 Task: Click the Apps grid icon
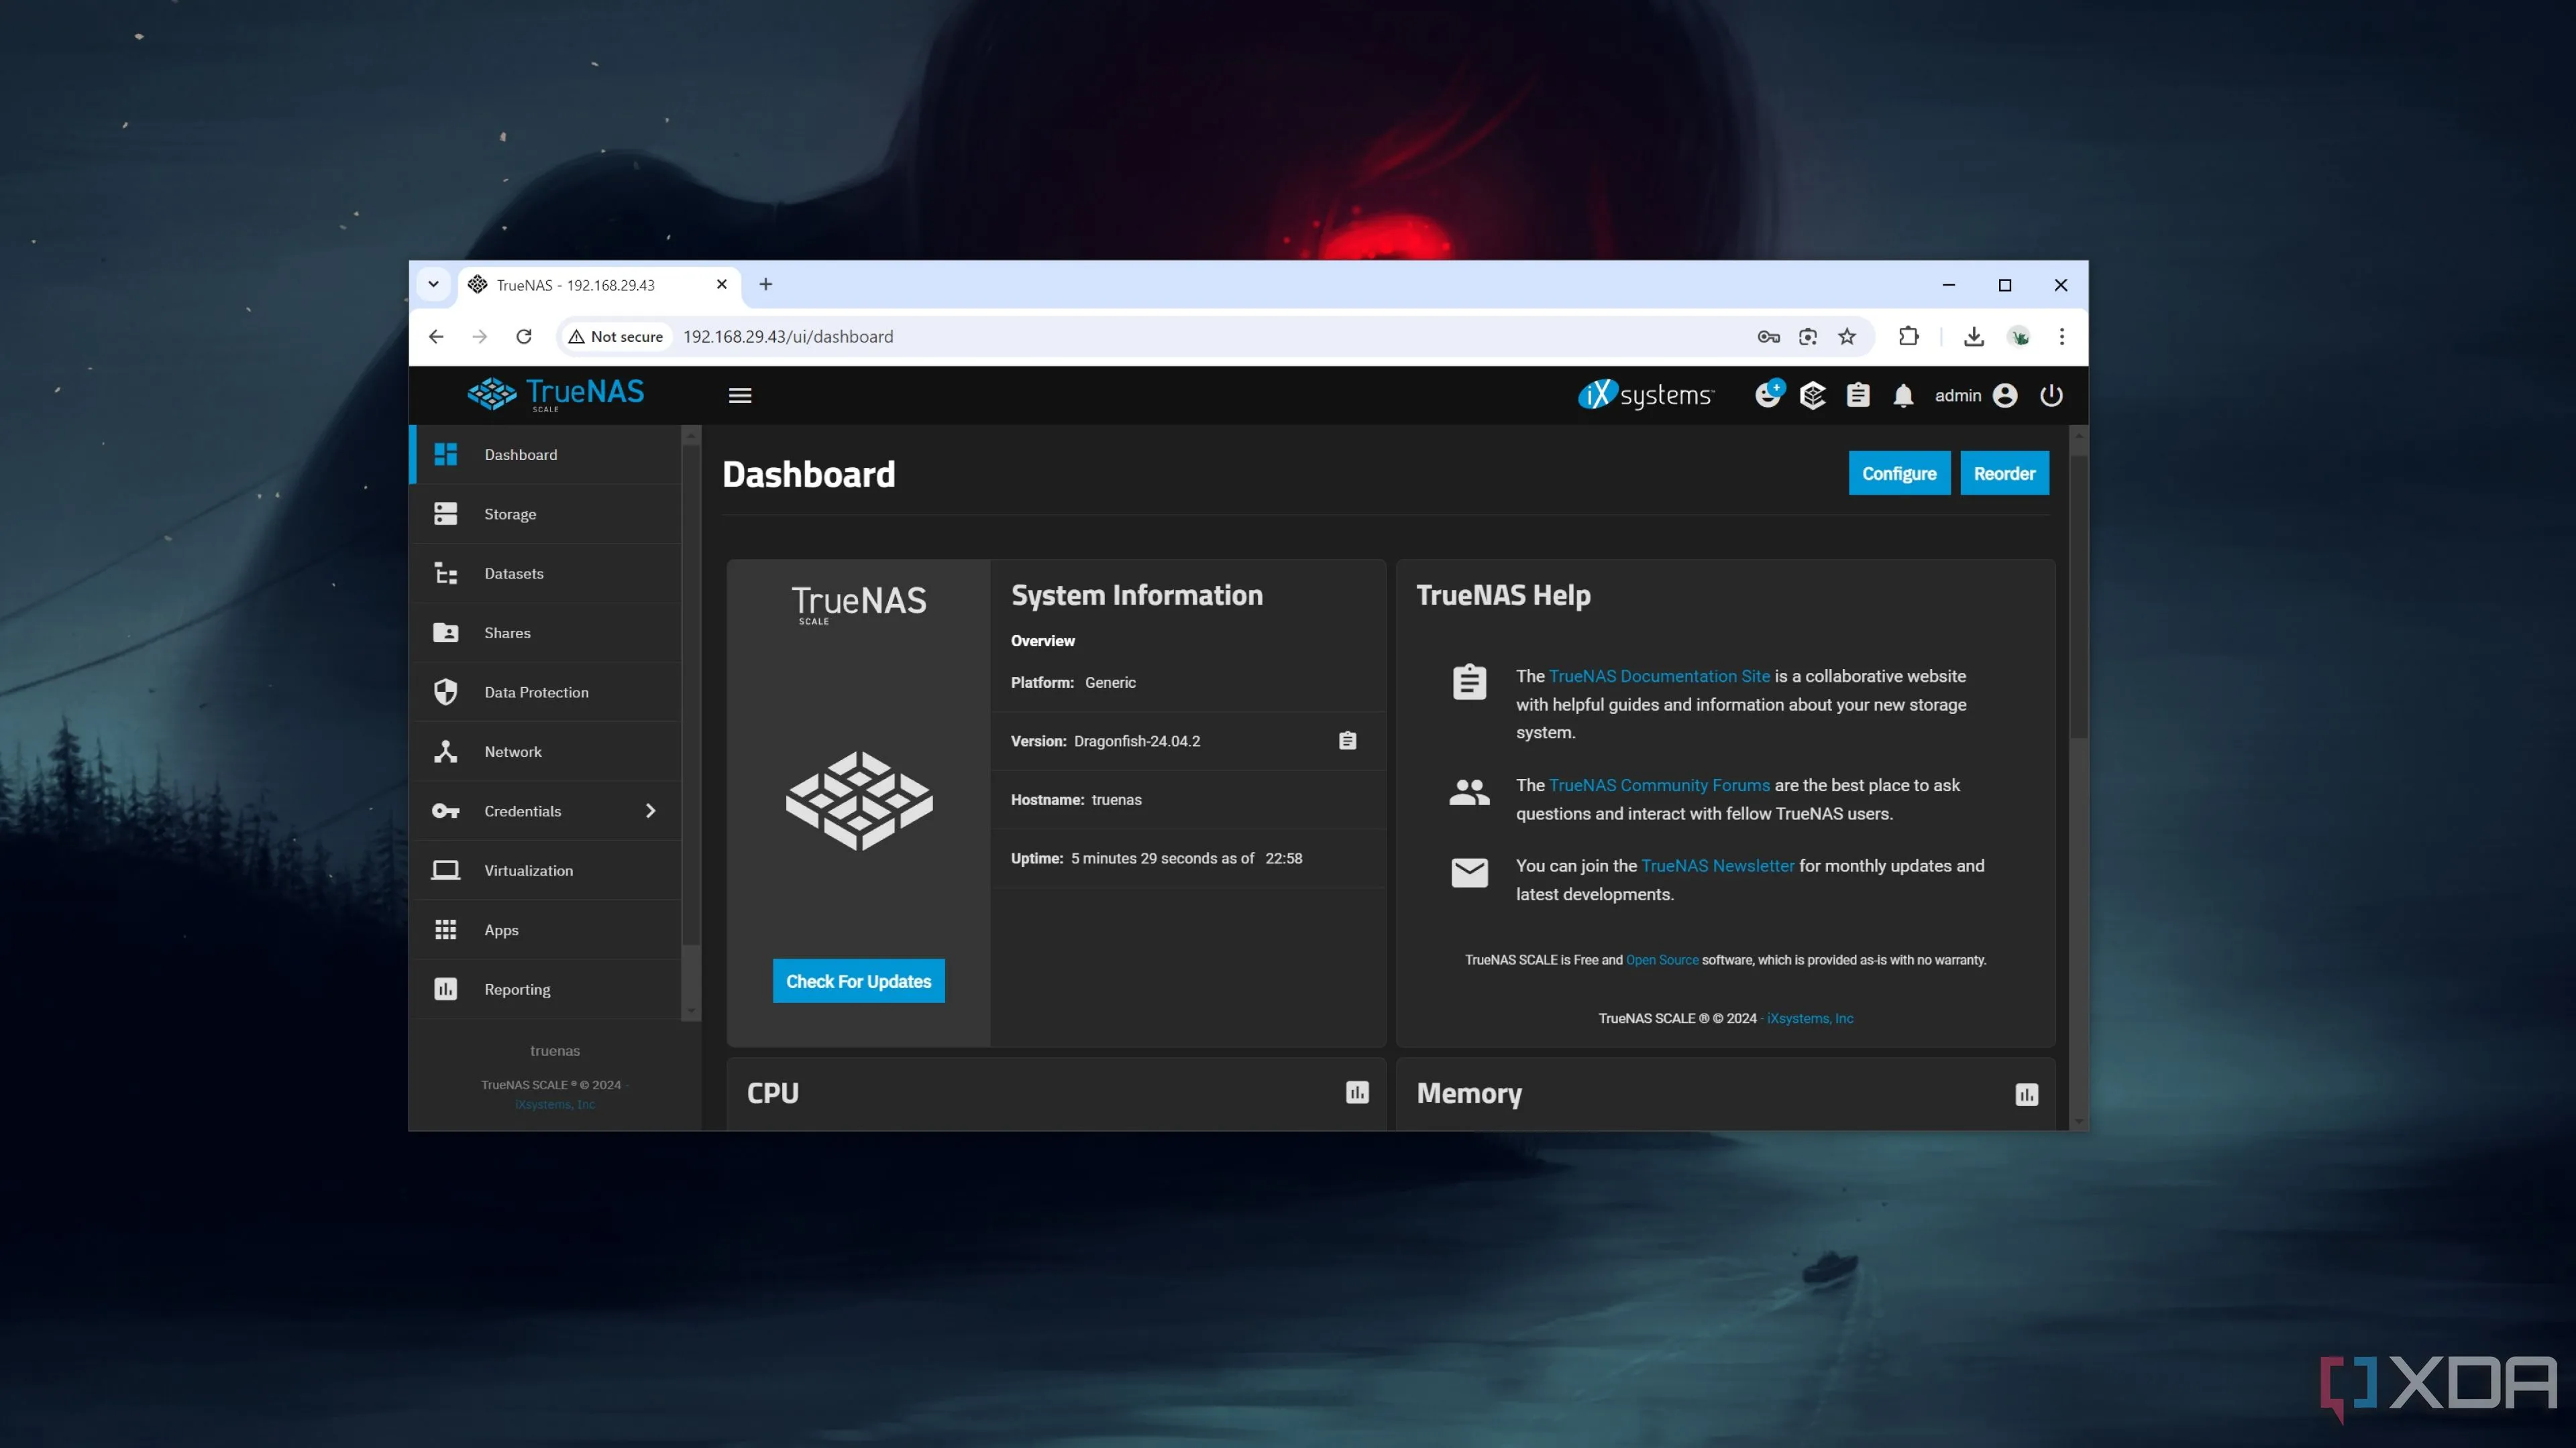click(445, 929)
